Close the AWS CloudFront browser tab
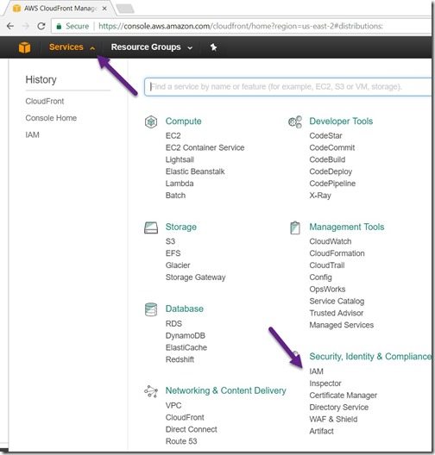Viewport: 435px width, 455px height. 104,9
